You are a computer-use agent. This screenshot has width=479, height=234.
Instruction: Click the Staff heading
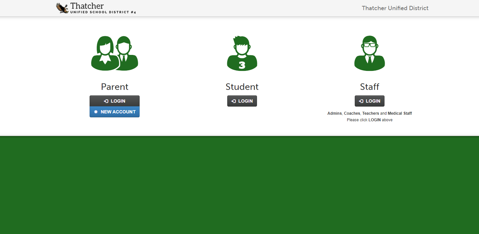pos(369,87)
